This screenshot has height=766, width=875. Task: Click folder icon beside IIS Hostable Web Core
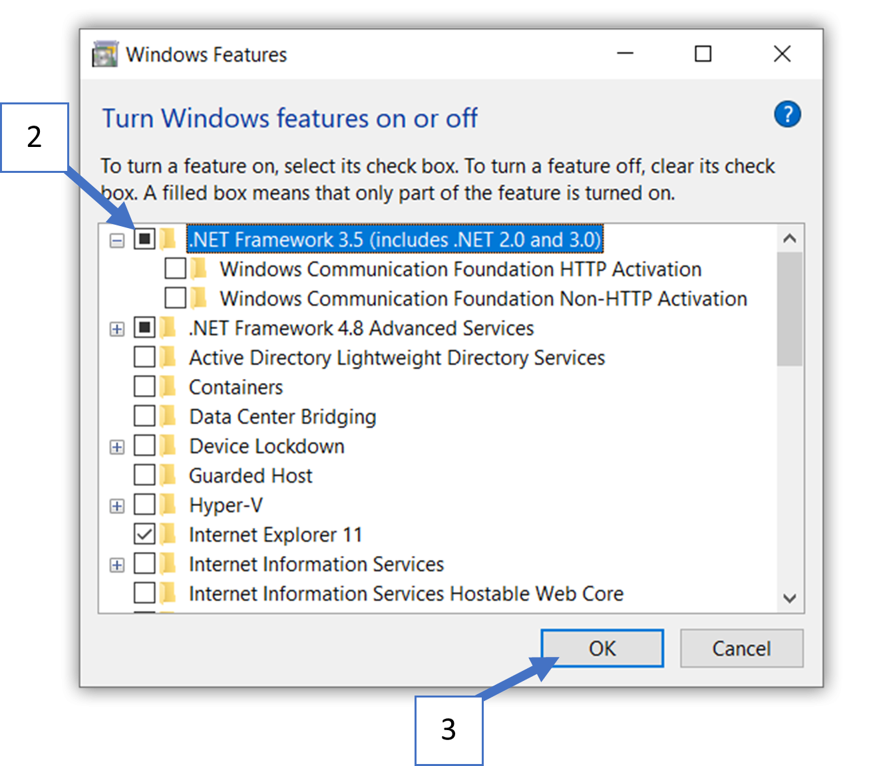pyautogui.click(x=168, y=593)
